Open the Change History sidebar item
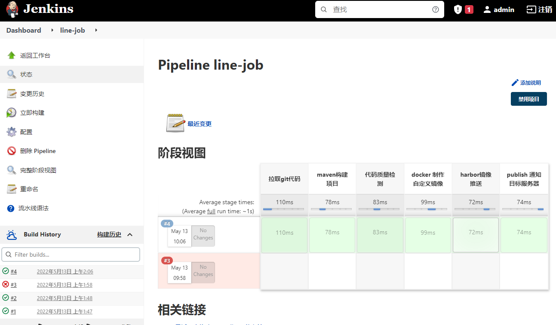Image resolution: width=556 pixels, height=325 pixels. coord(32,94)
